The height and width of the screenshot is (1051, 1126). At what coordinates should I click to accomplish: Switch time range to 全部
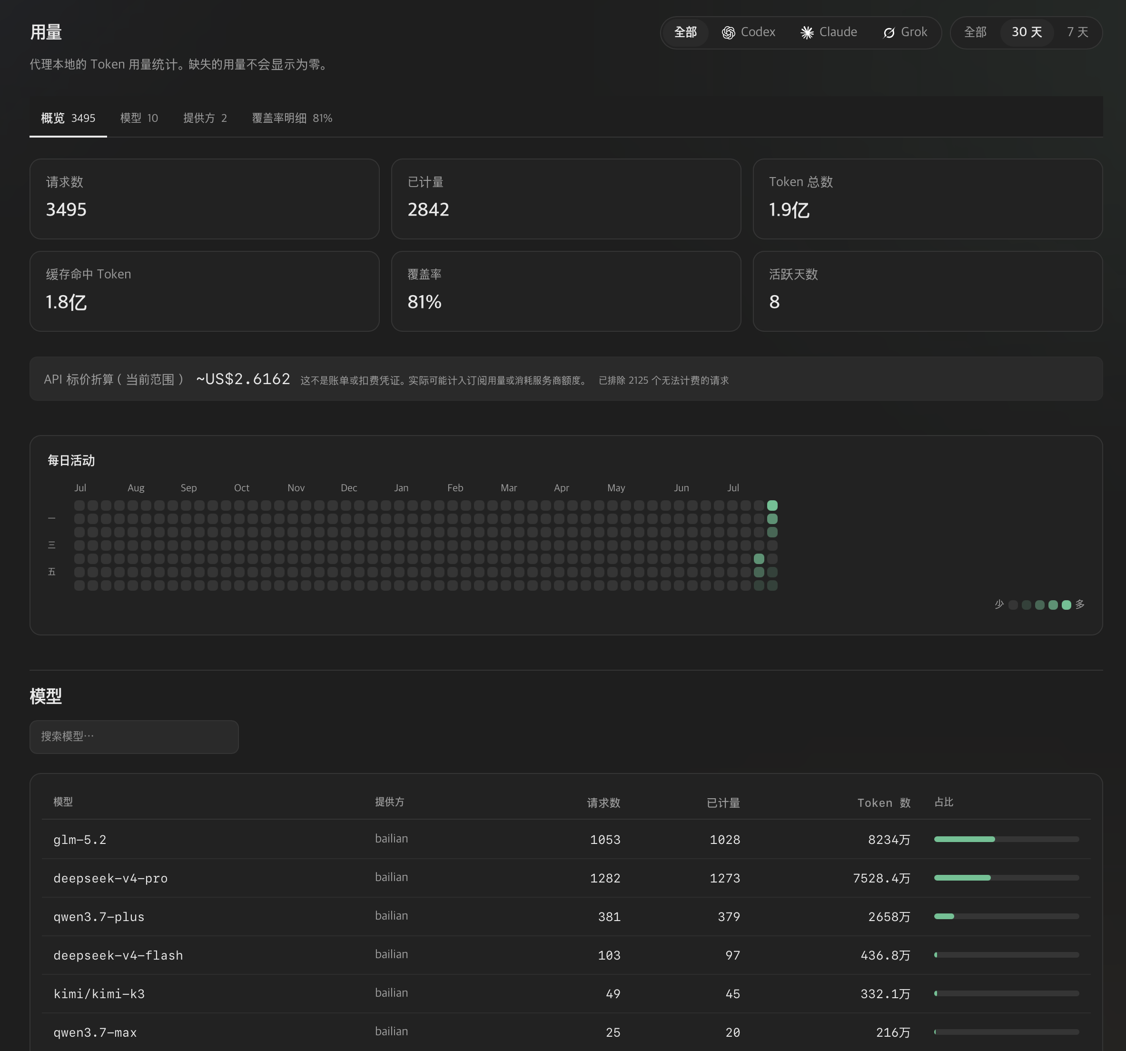point(975,32)
